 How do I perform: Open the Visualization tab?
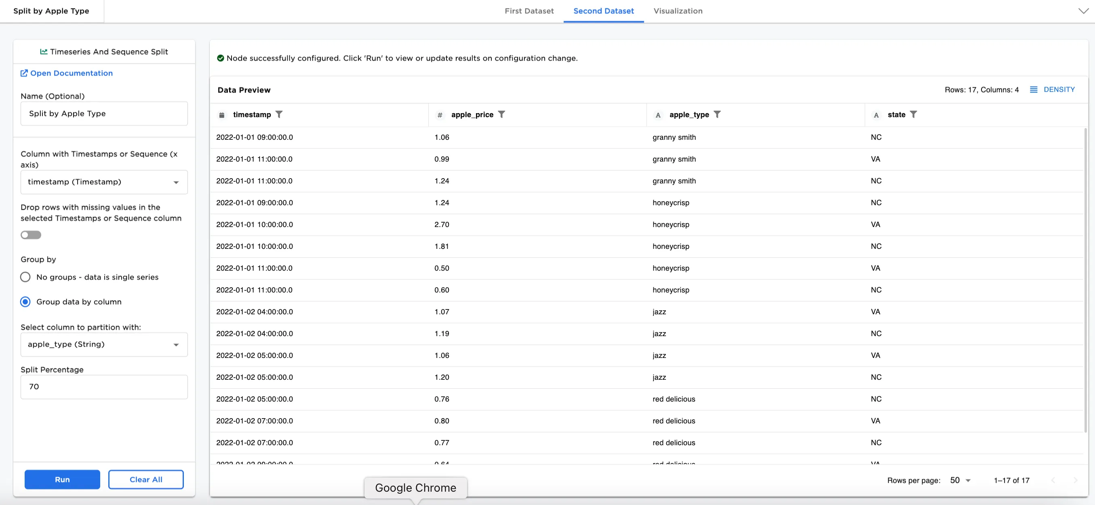[x=678, y=11]
